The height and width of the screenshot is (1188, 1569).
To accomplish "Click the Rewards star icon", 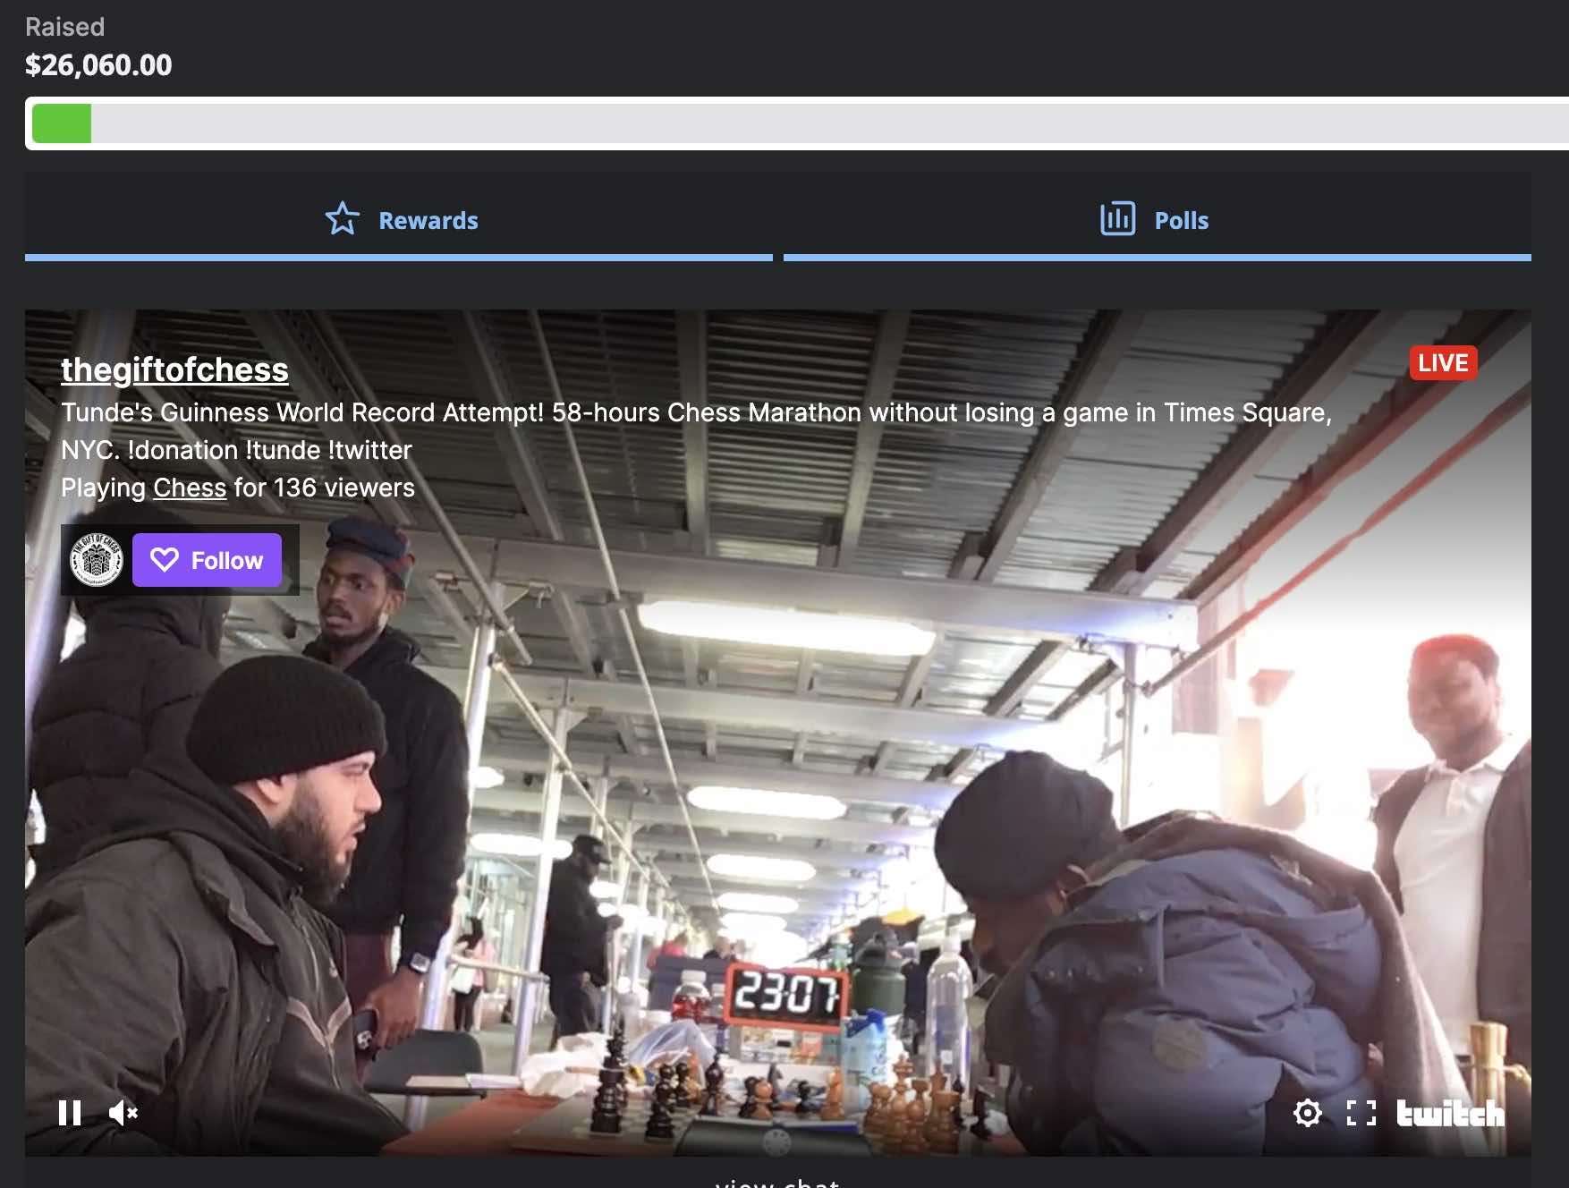I will [342, 219].
